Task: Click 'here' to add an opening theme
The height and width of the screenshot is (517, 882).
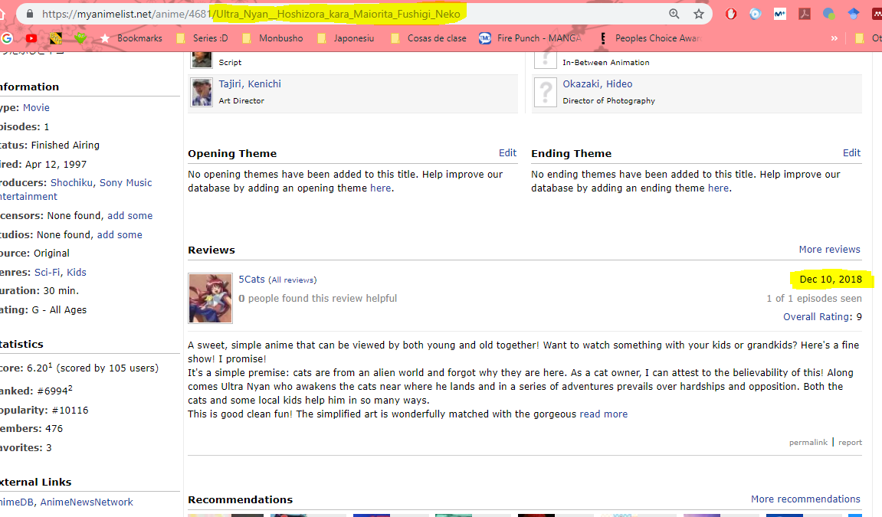Action: pos(380,188)
